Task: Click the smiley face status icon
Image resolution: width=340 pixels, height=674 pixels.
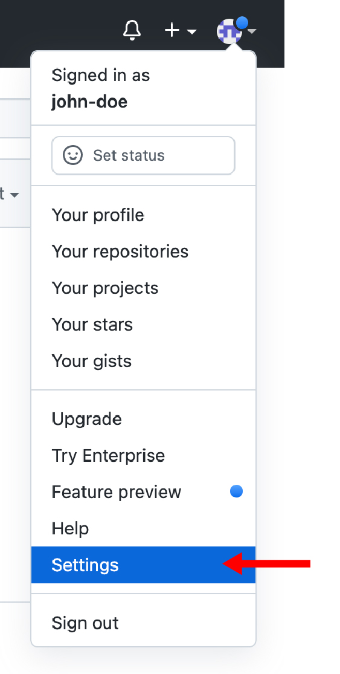Action: (72, 155)
